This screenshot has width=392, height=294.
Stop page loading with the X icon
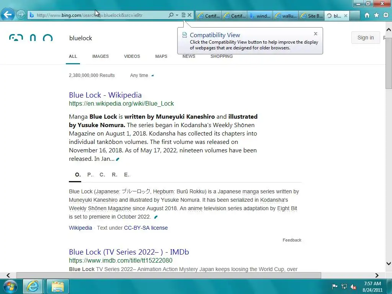[189, 15]
